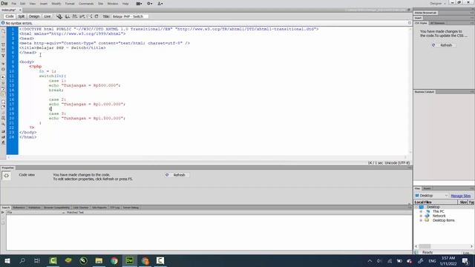Open the Layout dropdown in menu bar
Screen dimensions: 475x267
139,4
